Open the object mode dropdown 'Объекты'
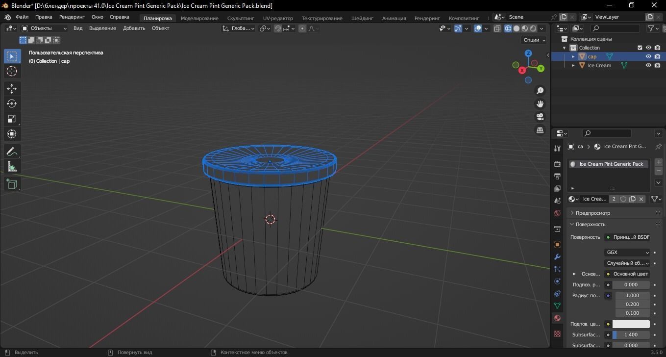 tap(45, 28)
